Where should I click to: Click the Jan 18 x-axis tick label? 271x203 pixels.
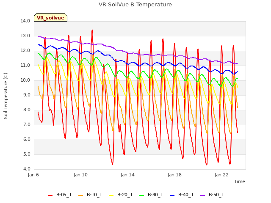(174, 175)
